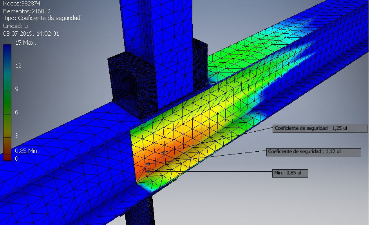Click the 0,85 Mín. legend label

pyautogui.click(x=27, y=151)
